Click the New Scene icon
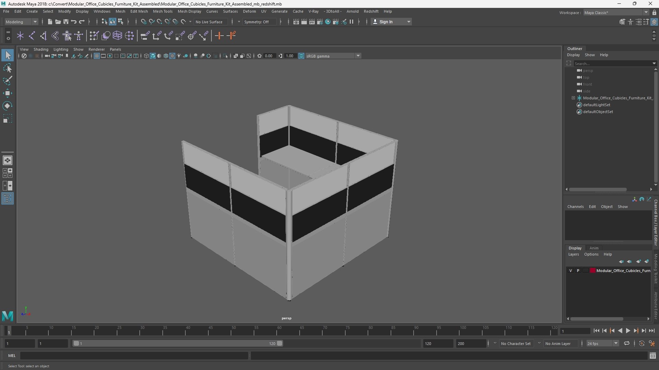Viewport: 659px width, 370px height. [50, 22]
